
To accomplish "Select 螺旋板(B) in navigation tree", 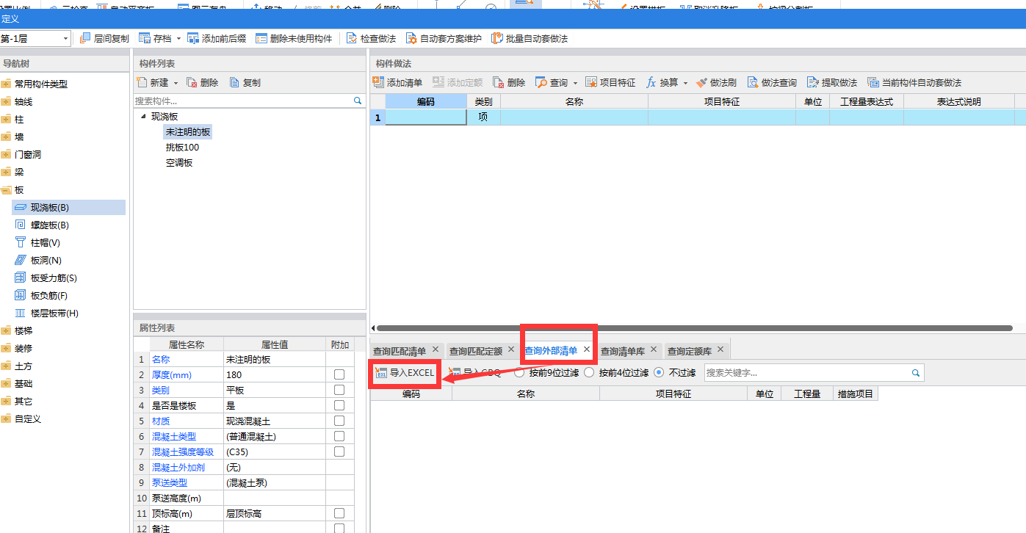I will pyautogui.click(x=49, y=225).
